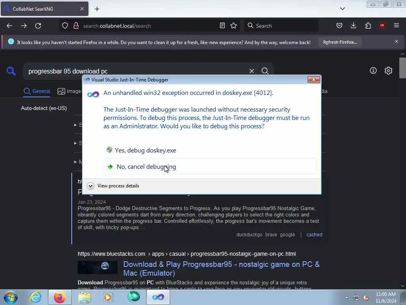Open the SearXNG about info icon
Screen dimensions: 406x305
pos(373,71)
